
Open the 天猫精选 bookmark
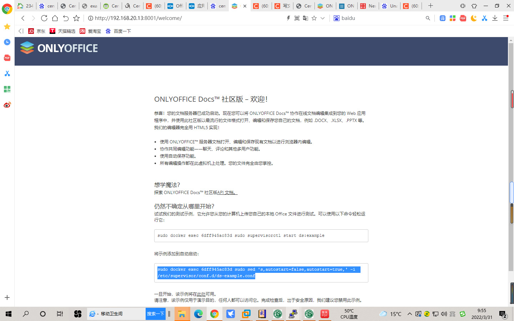[62, 31]
